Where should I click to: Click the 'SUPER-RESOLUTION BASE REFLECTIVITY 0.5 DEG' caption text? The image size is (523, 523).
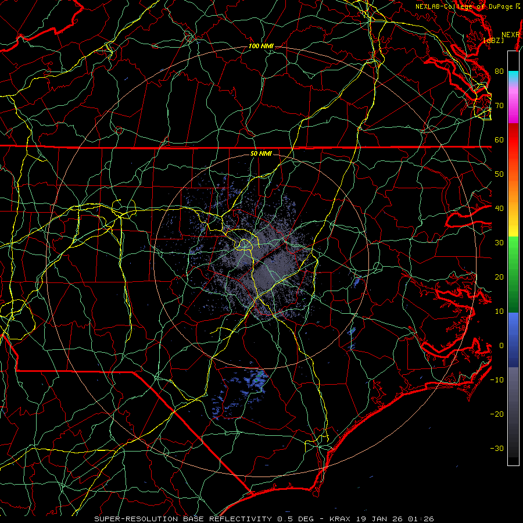point(204,519)
